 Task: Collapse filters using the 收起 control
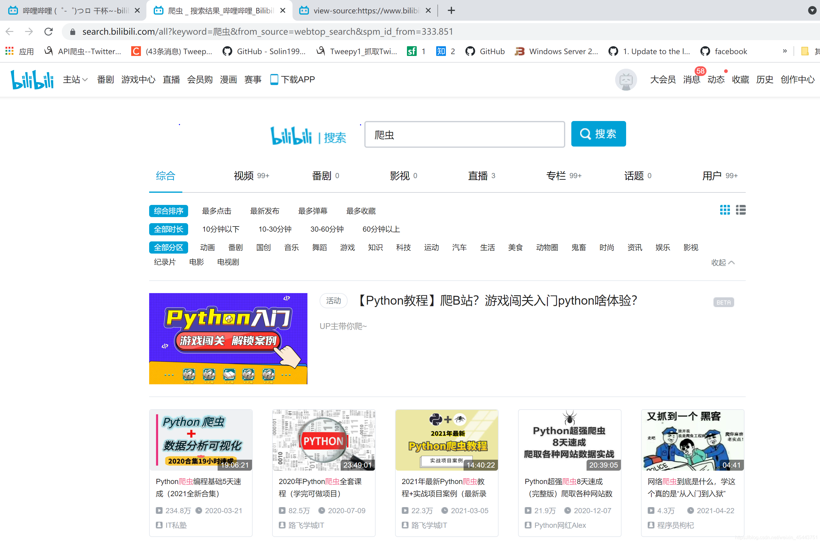pyautogui.click(x=723, y=262)
